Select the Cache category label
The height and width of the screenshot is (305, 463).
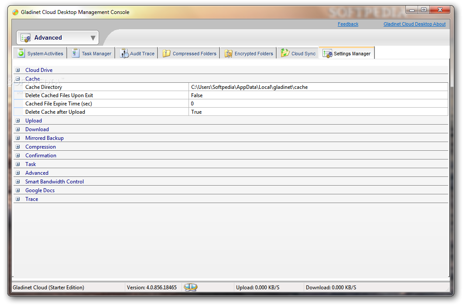(x=32, y=79)
